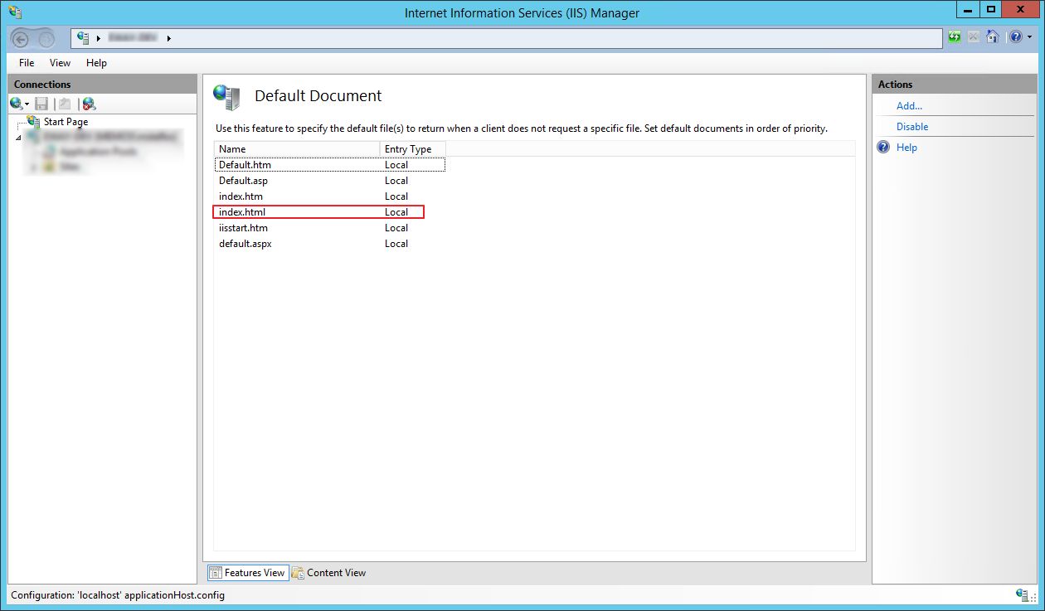
Task: Maximize the IIS Manager window
Action: [990, 9]
